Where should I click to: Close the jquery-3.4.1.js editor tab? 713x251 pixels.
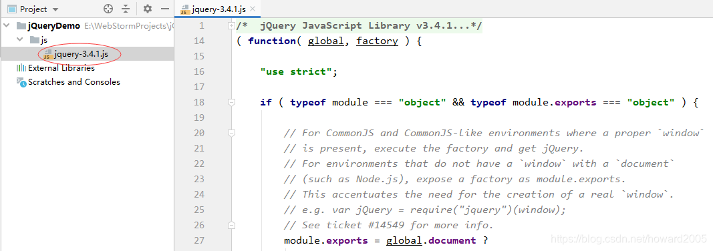[253, 9]
